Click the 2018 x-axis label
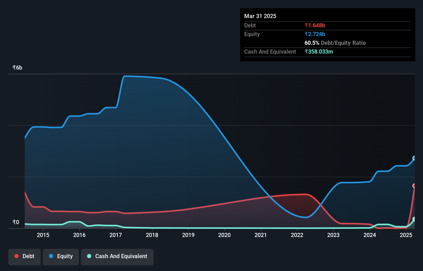The height and width of the screenshot is (271, 423). click(152, 235)
